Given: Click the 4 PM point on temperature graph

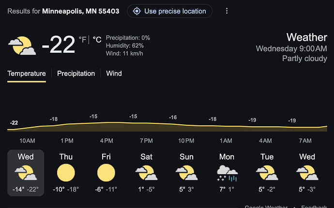Looking at the screenshot, I should click(x=106, y=122).
